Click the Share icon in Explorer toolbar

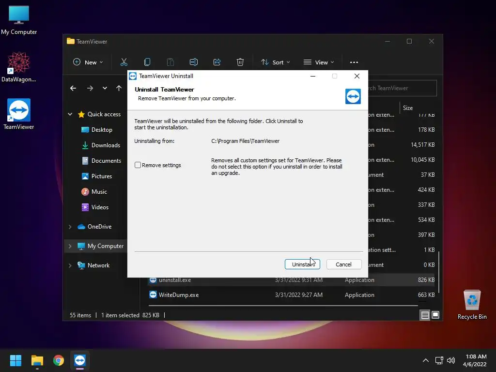(x=217, y=62)
